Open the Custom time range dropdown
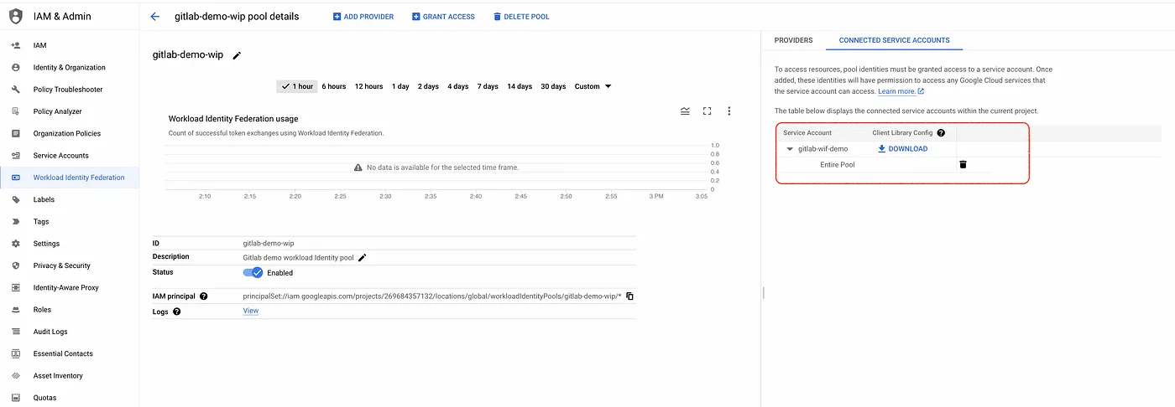1175x407 pixels. click(593, 86)
